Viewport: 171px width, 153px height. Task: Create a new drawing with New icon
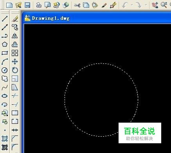pyautogui.click(x=9, y=5)
